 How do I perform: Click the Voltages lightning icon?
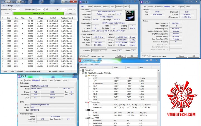pos(88,76)
